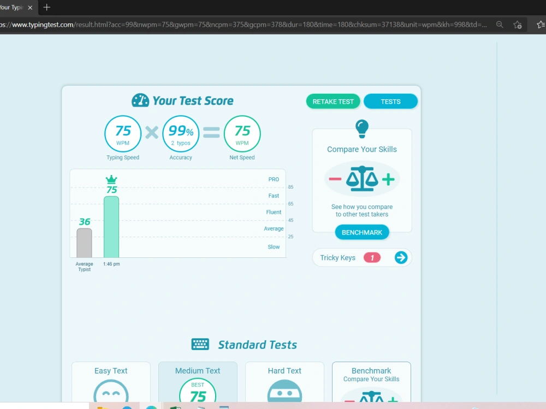This screenshot has width=546, height=409.
Task: Click the crown icon above the 75 bar
Action: coord(111,179)
